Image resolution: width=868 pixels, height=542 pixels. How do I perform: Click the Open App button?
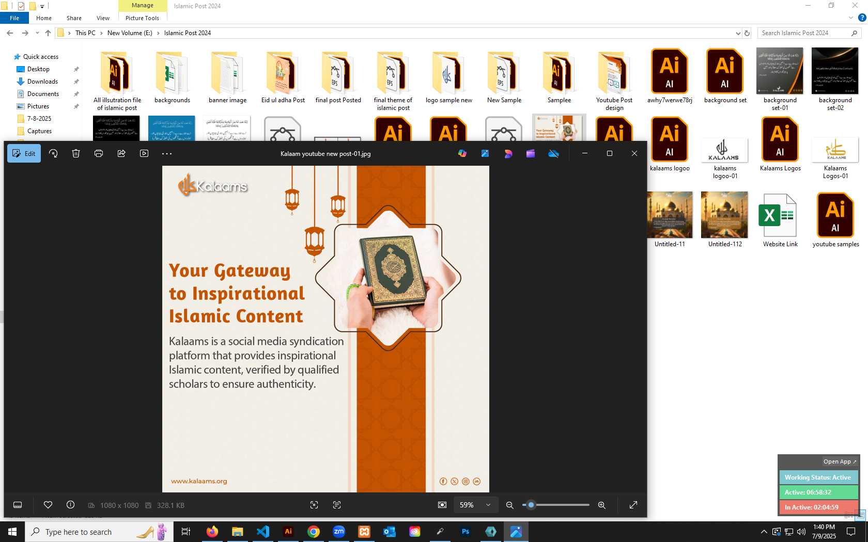point(840,461)
